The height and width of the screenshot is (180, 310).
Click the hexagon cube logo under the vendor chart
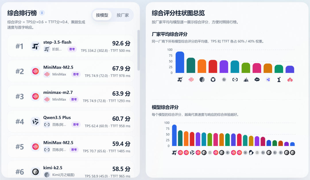point(213,80)
